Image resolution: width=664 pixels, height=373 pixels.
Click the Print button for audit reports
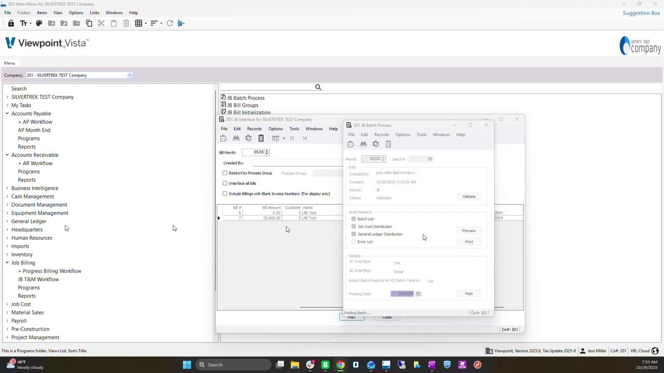(x=469, y=242)
